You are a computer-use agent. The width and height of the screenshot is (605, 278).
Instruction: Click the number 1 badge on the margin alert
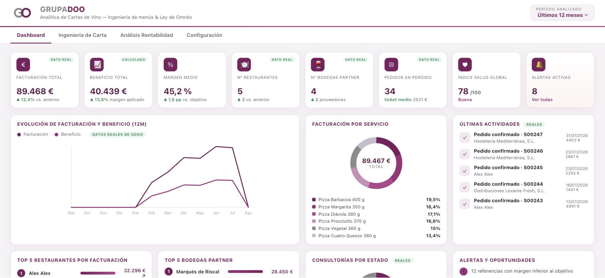point(463,271)
